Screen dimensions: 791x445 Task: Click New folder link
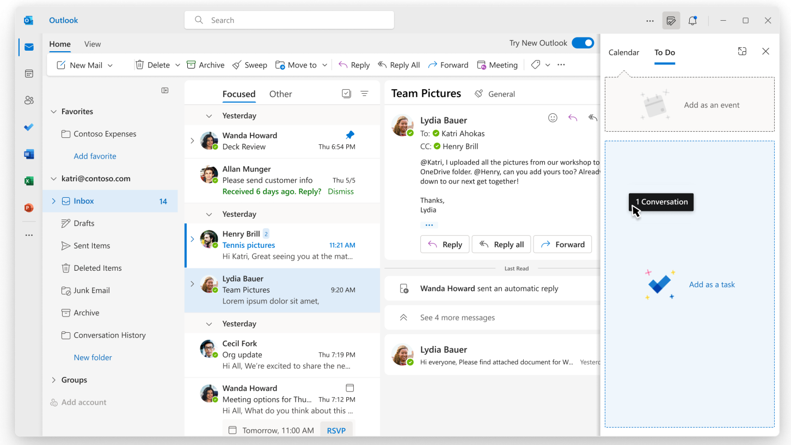point(93,358)
